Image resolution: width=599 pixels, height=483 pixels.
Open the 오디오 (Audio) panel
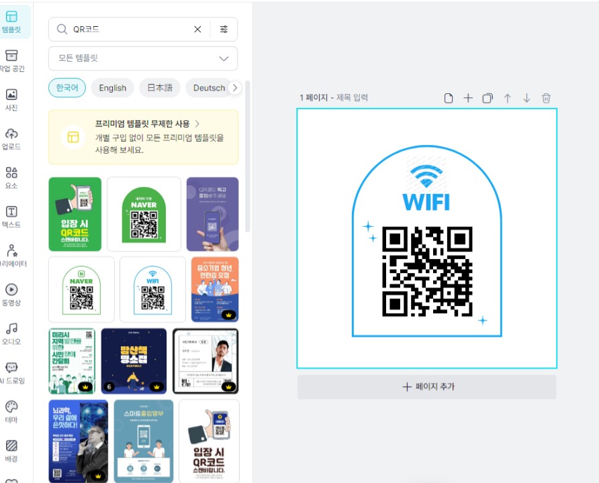pos(11,333)
